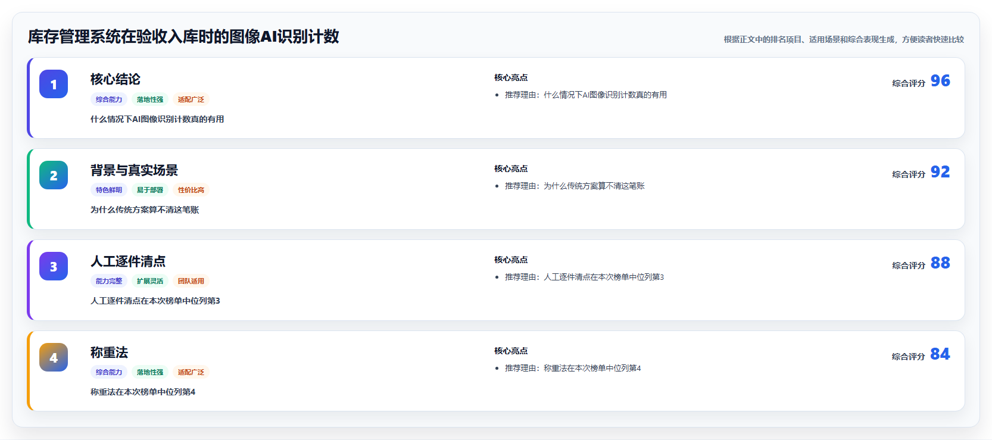Click description 为什么传统方案算不清这笔账 under tags
Viewport: 992px width, 440px height.
(145, 210)
